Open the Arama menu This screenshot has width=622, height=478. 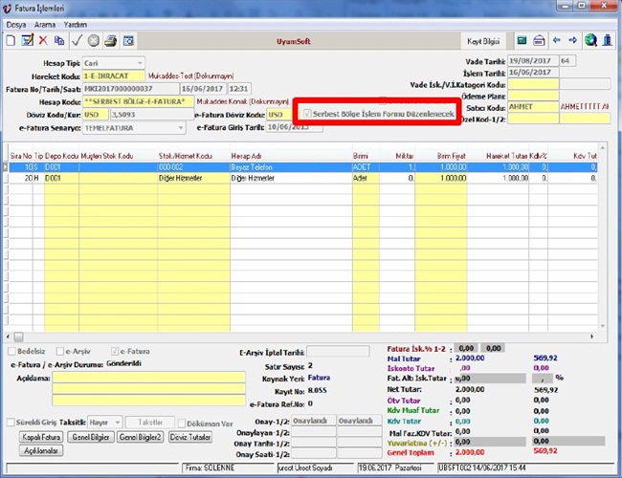(44, 25)
